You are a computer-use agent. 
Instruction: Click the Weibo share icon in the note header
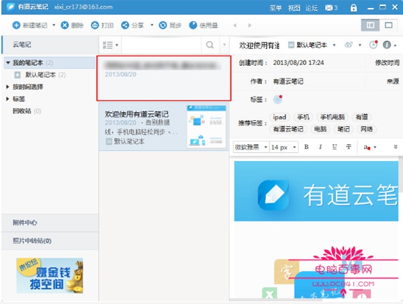tap(349, 45)
